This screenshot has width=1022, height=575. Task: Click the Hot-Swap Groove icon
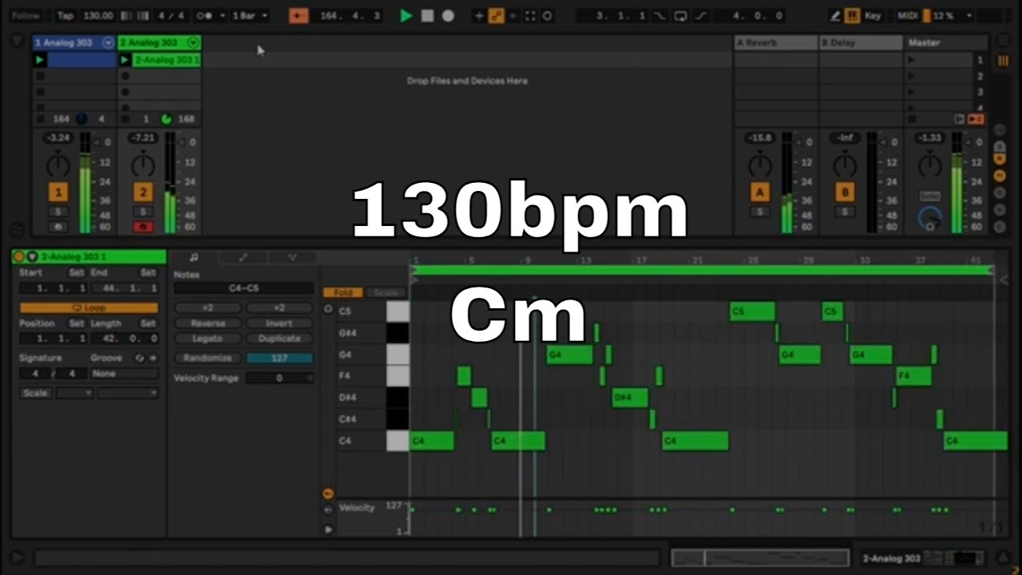[139, 358]
